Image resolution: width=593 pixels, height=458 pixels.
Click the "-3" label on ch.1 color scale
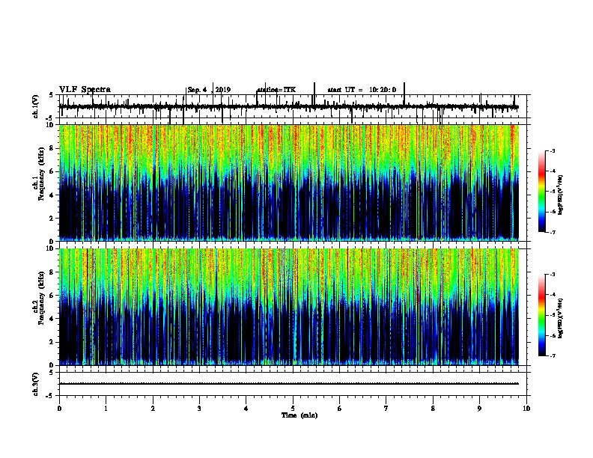[x=552, y=151]
